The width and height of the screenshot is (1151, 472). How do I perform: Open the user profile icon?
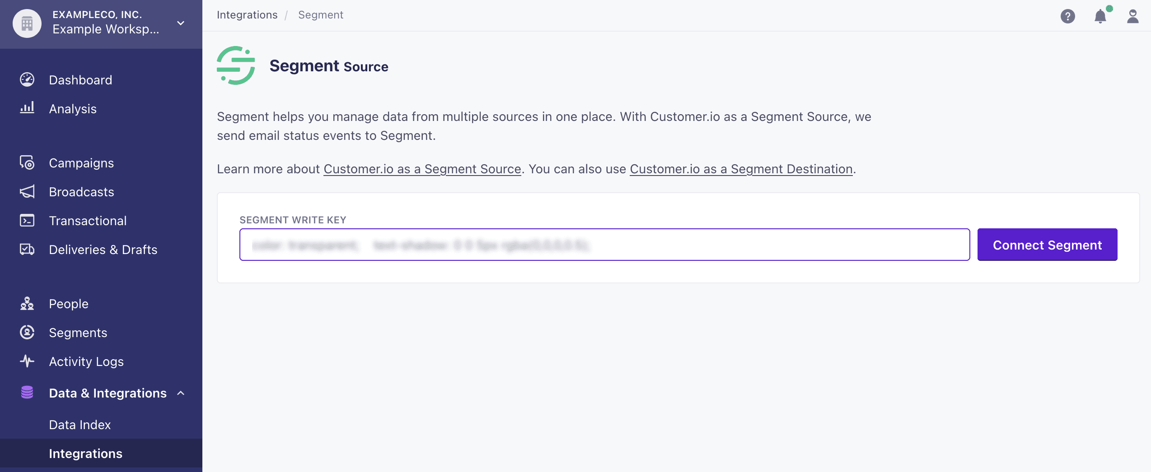[x=1132, y=16]
